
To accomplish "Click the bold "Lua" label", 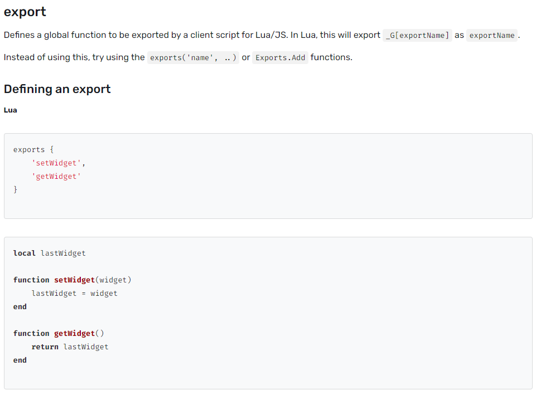I will point(11,110).
